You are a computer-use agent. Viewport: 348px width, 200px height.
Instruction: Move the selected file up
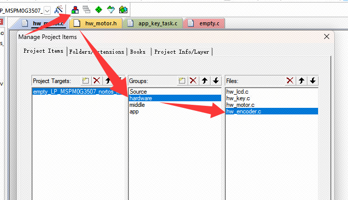click(301, 81)
